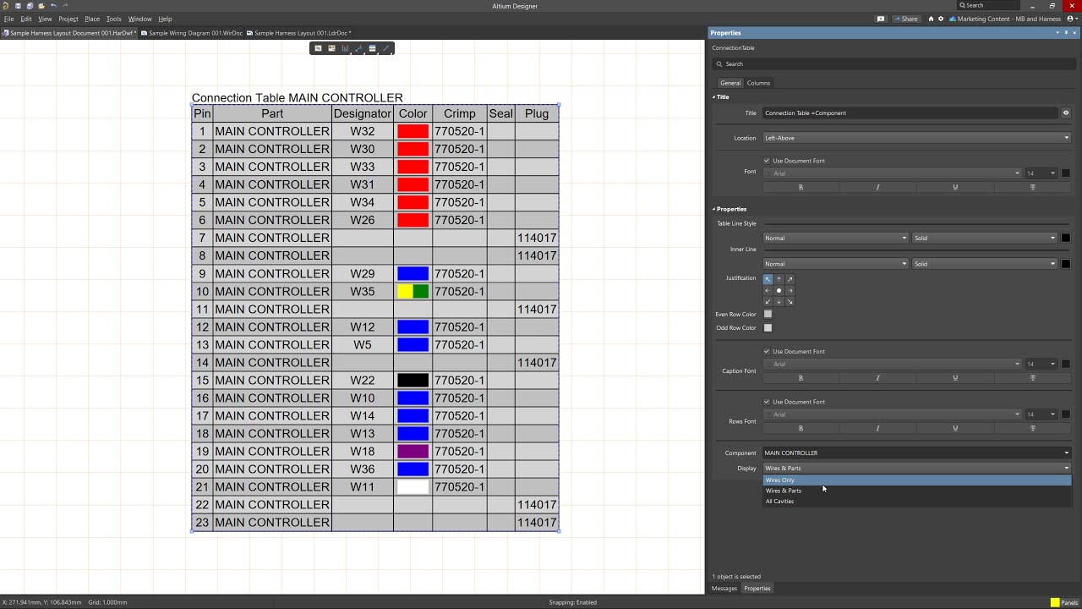This screenshot has width=1082, height=609.
Task: Toggle Title visibility eye icon
Action: (1065, 112)
